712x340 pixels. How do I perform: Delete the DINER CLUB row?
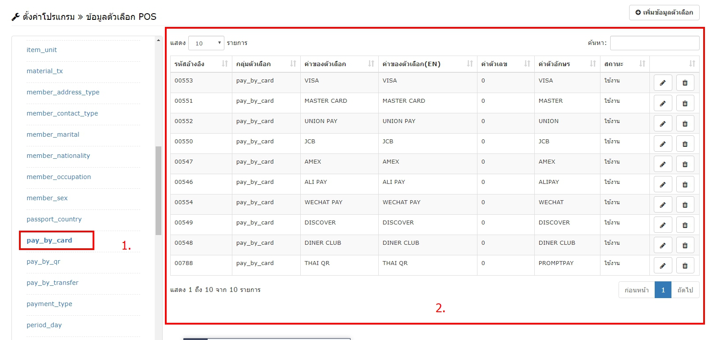(685, 245)
